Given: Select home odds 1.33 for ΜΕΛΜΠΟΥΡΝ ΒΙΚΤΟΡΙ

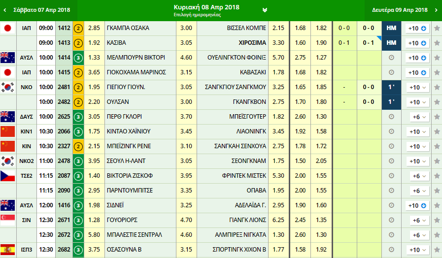Looking at the screenshot, I should coord(94,58).
